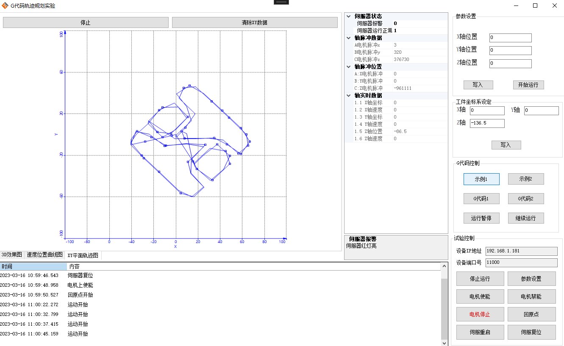Viewport: 564px width, 346px height.
Task: Start homing with 回原点
Action: (531, 315)
